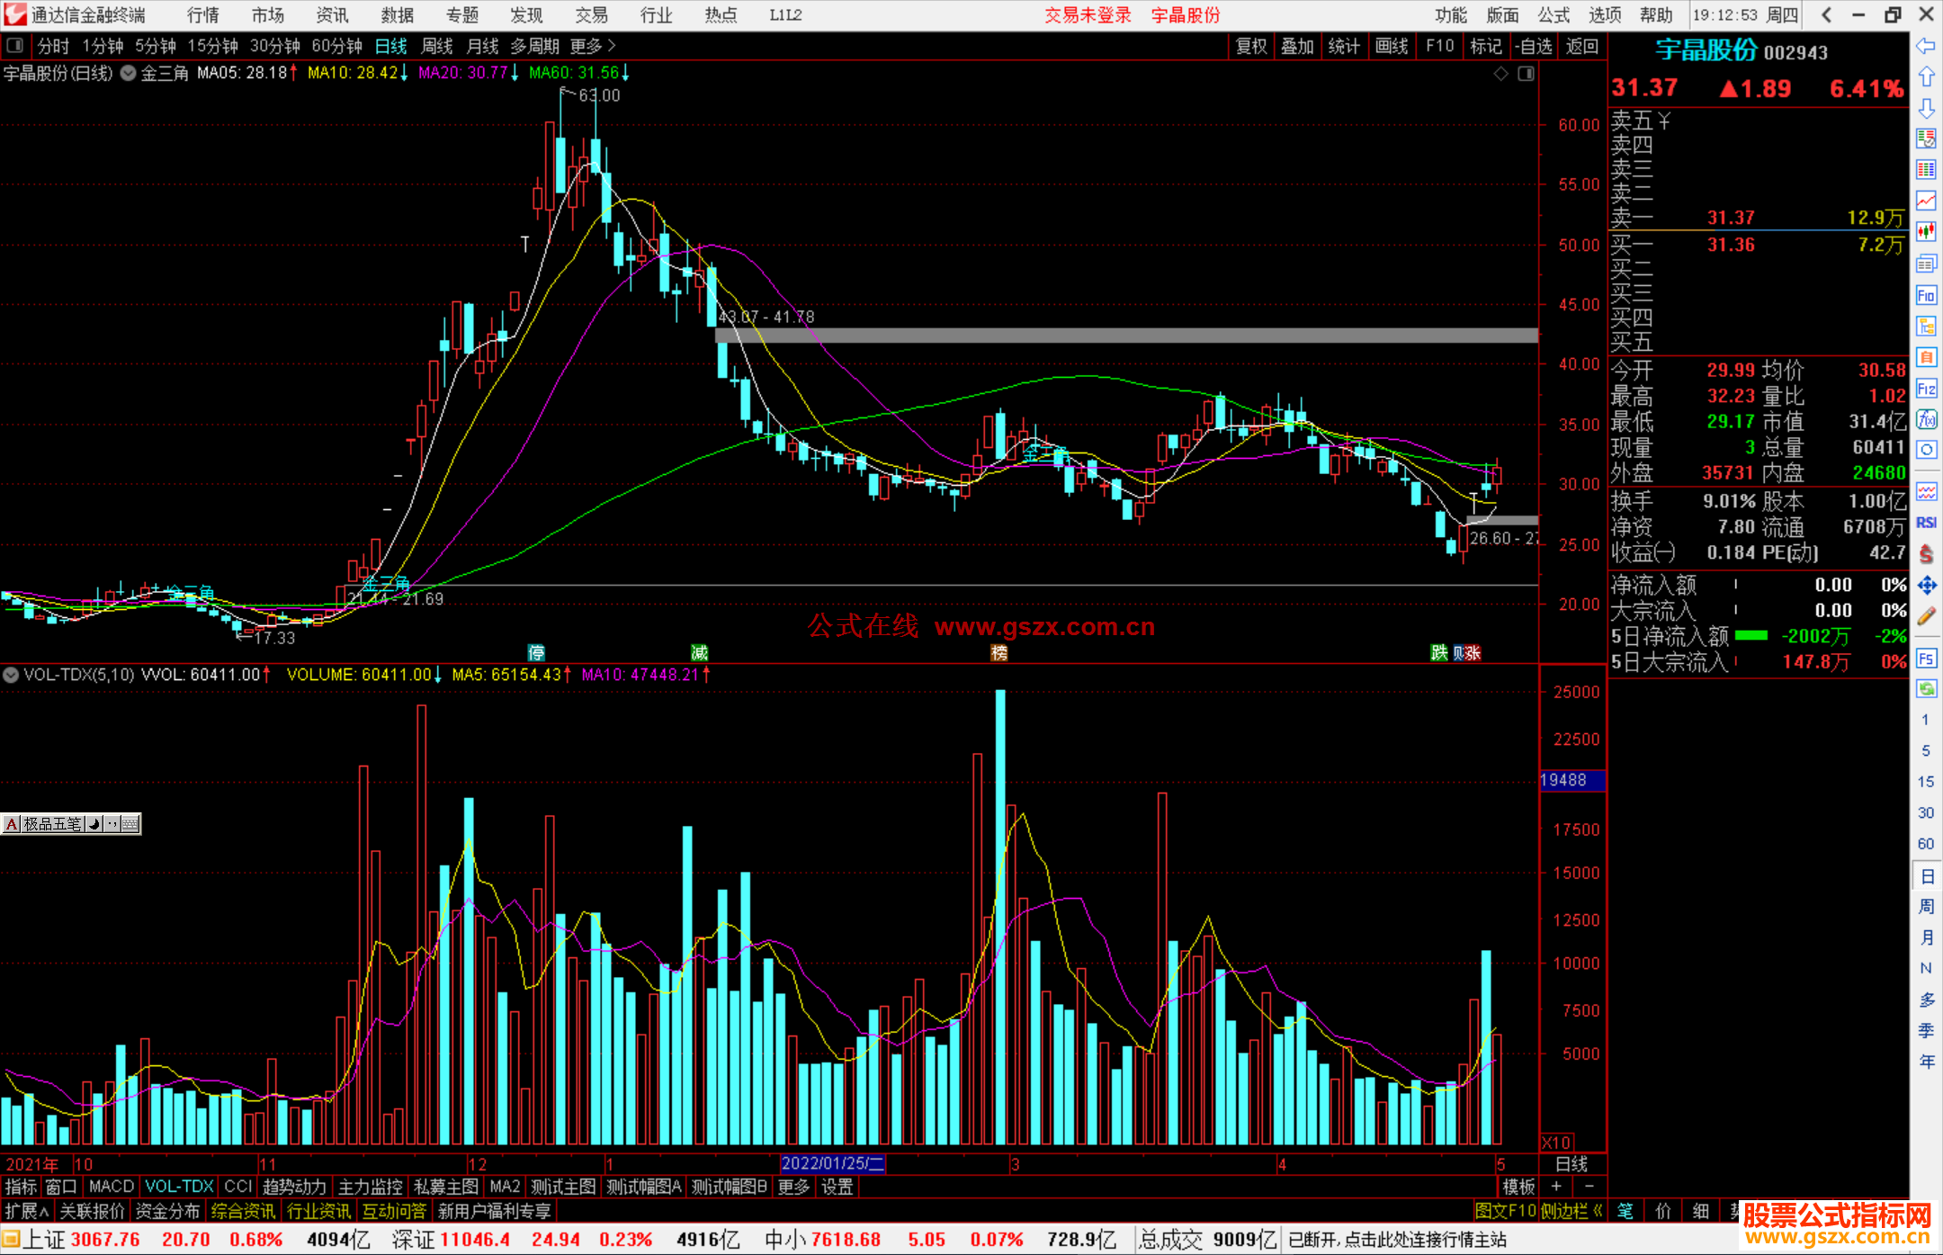Click the circle icon in right sidebar
The height and width of the screenshot is (1255, 1943).
pos(1926,450)
